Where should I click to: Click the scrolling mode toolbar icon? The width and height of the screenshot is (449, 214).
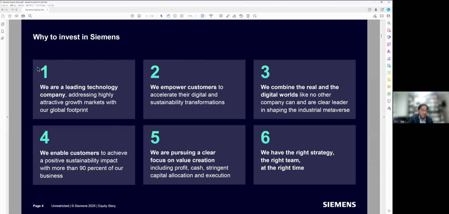[211, 16]
